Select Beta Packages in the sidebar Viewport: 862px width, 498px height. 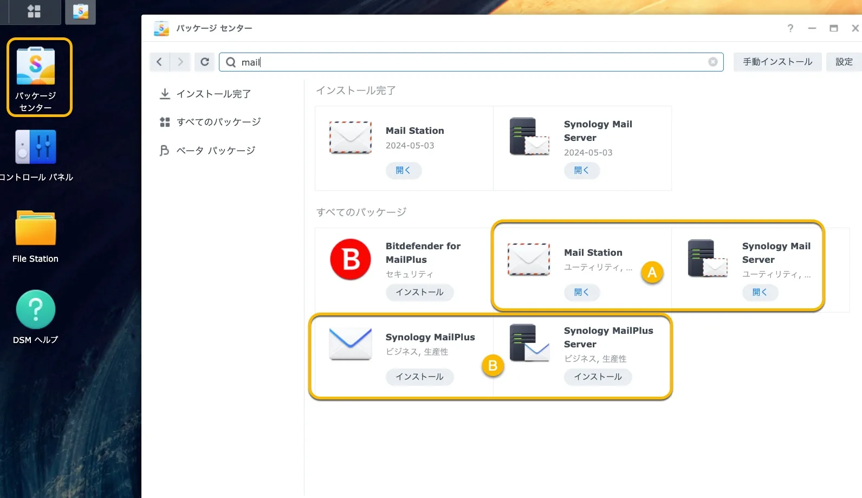208,150
